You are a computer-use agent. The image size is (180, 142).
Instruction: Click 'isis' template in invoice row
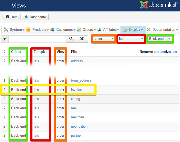36,90
